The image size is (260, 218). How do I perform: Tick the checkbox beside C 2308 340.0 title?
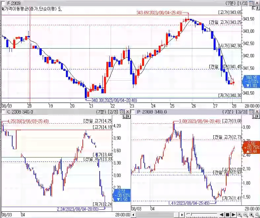tap(3, 112)
